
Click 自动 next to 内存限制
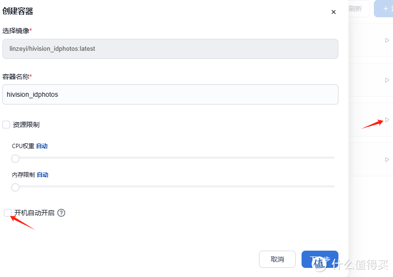[43, 174]
